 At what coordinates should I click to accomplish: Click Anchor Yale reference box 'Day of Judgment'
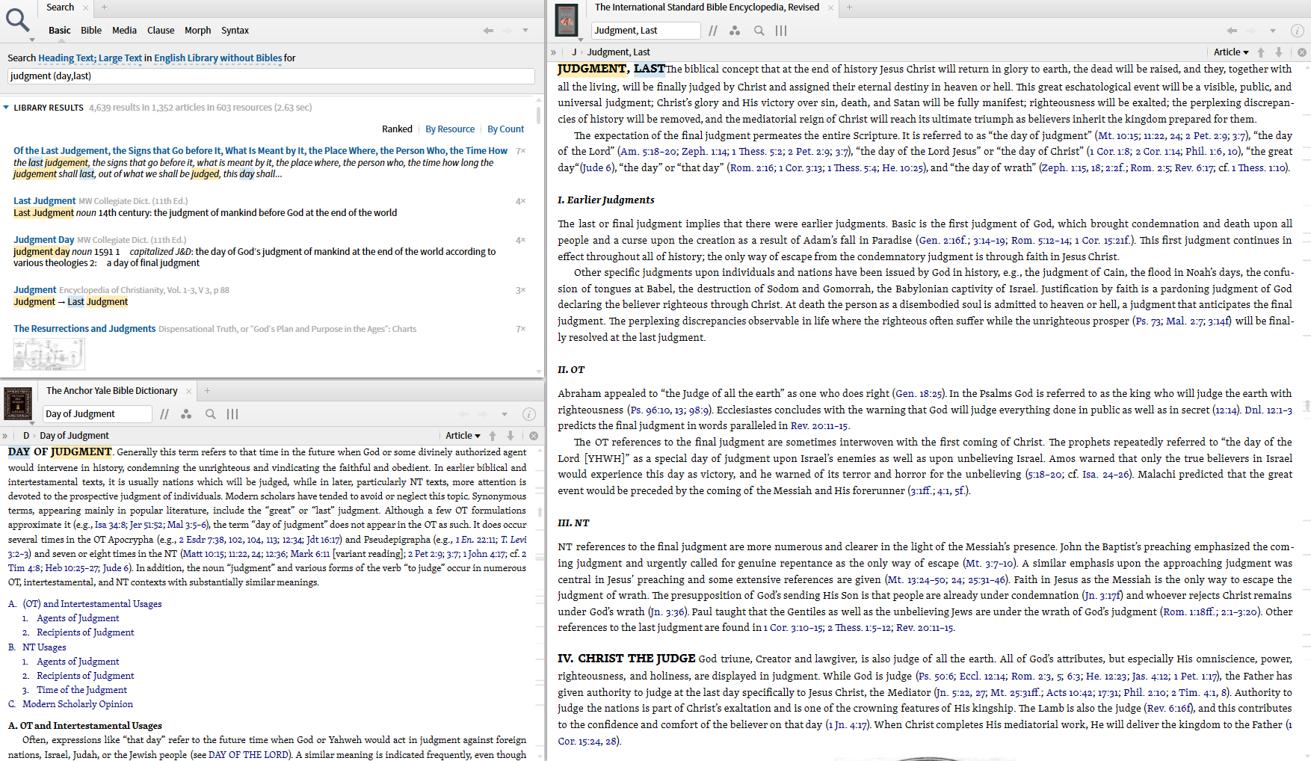pos(97,414)
